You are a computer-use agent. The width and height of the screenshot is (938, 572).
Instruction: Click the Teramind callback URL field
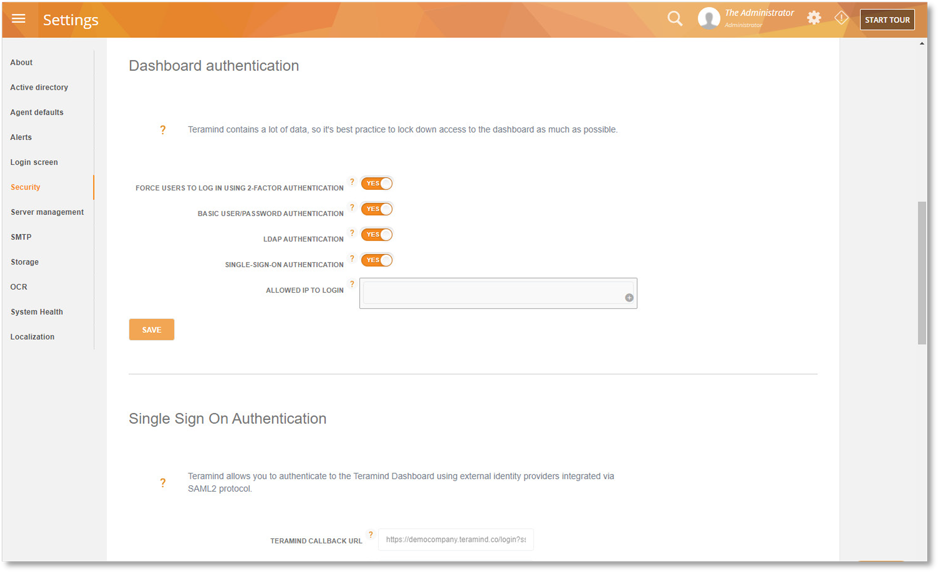pyautogui.click(x=456, y=540)
